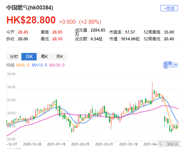The width and height of the screenshot is (183, 149).
Task: Click MA30: 0 indicator label
Action: coord(57,65)
